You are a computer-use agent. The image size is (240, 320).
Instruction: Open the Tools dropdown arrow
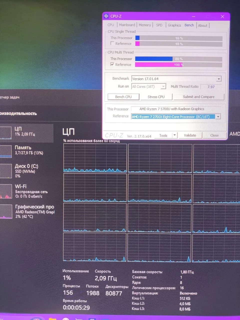point(175,135)
